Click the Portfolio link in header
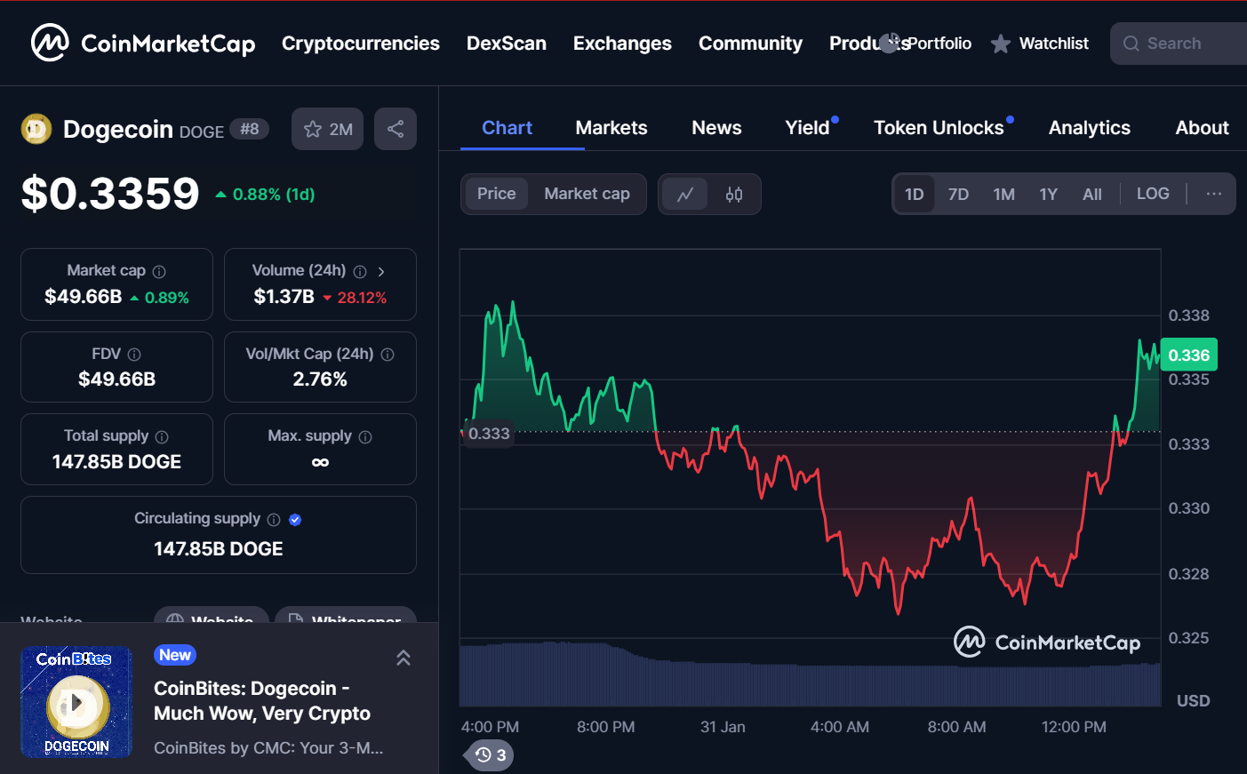Screen dimensions: 1247x774 (x=939, y=44)
